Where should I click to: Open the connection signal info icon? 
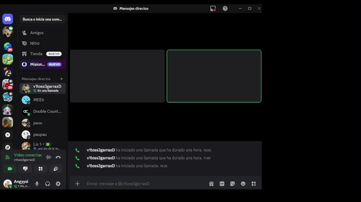coord(8,157)
